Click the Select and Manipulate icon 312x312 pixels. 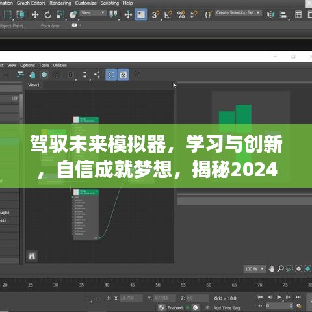click(x=128, y=14)
